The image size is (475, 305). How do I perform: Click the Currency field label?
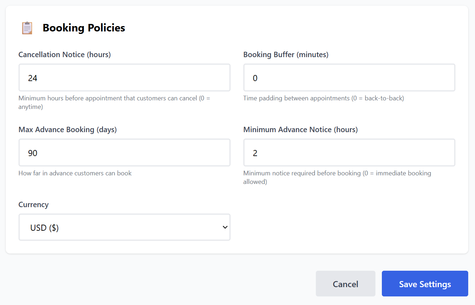coord(34,205)
